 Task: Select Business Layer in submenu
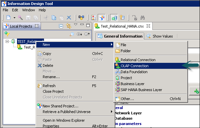click(151, 84)
